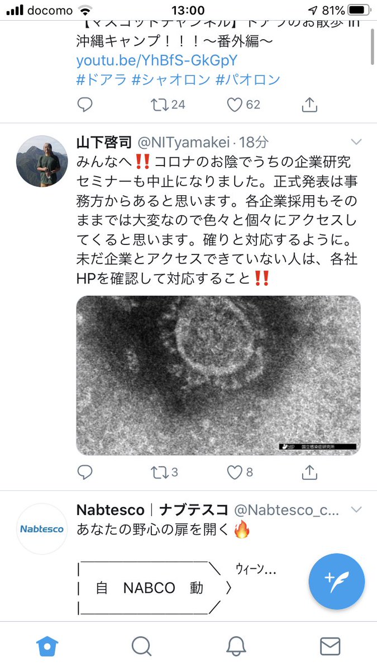Open the Notifications bell tab
The image size is (377, 671).
click(236, 646)
